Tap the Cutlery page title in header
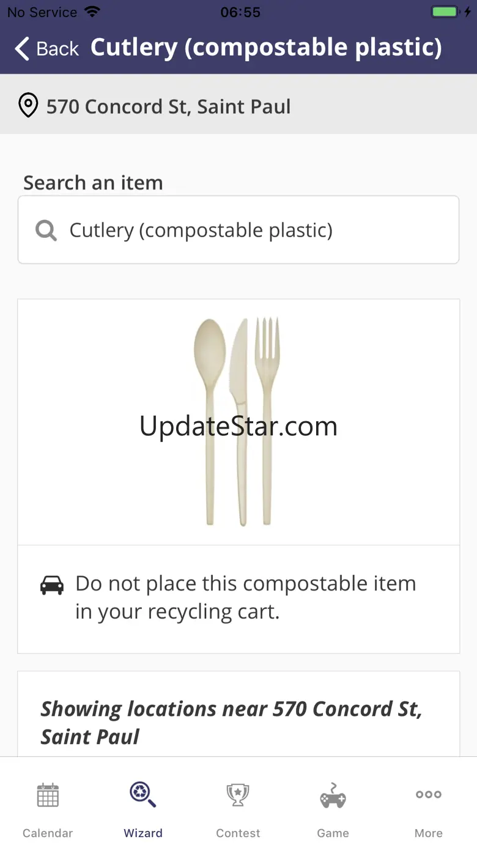 tap(266, 48)
